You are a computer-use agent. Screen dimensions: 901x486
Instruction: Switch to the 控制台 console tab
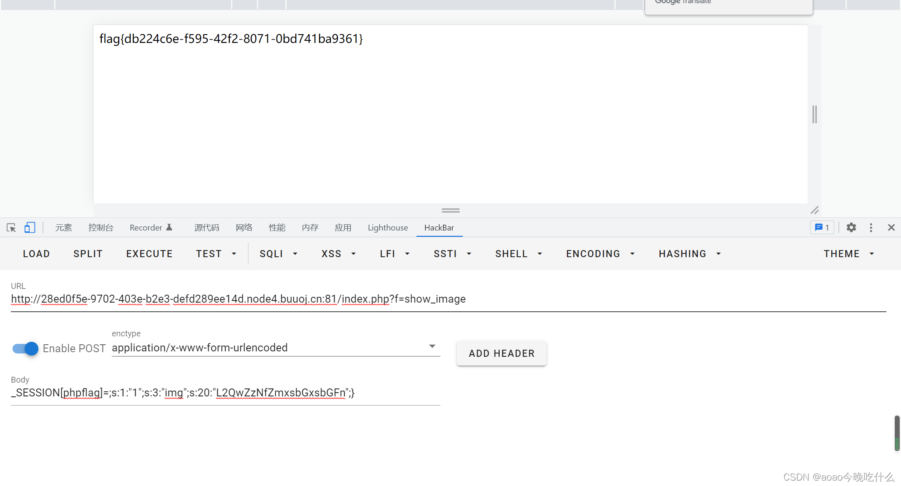click(101, 228)
